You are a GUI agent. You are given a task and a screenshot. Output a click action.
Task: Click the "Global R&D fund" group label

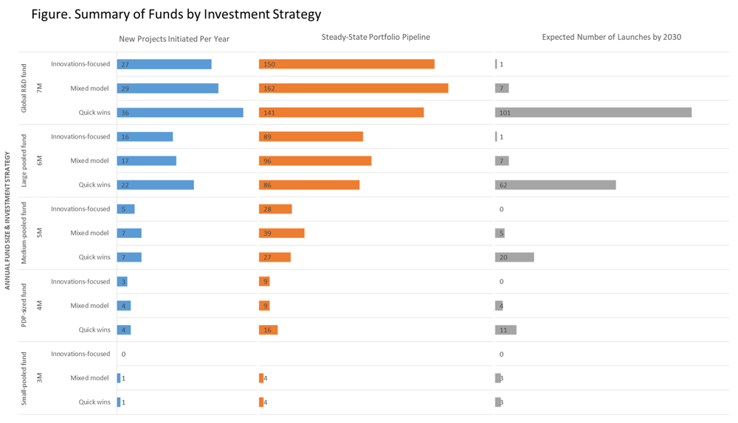pos(24,88)
